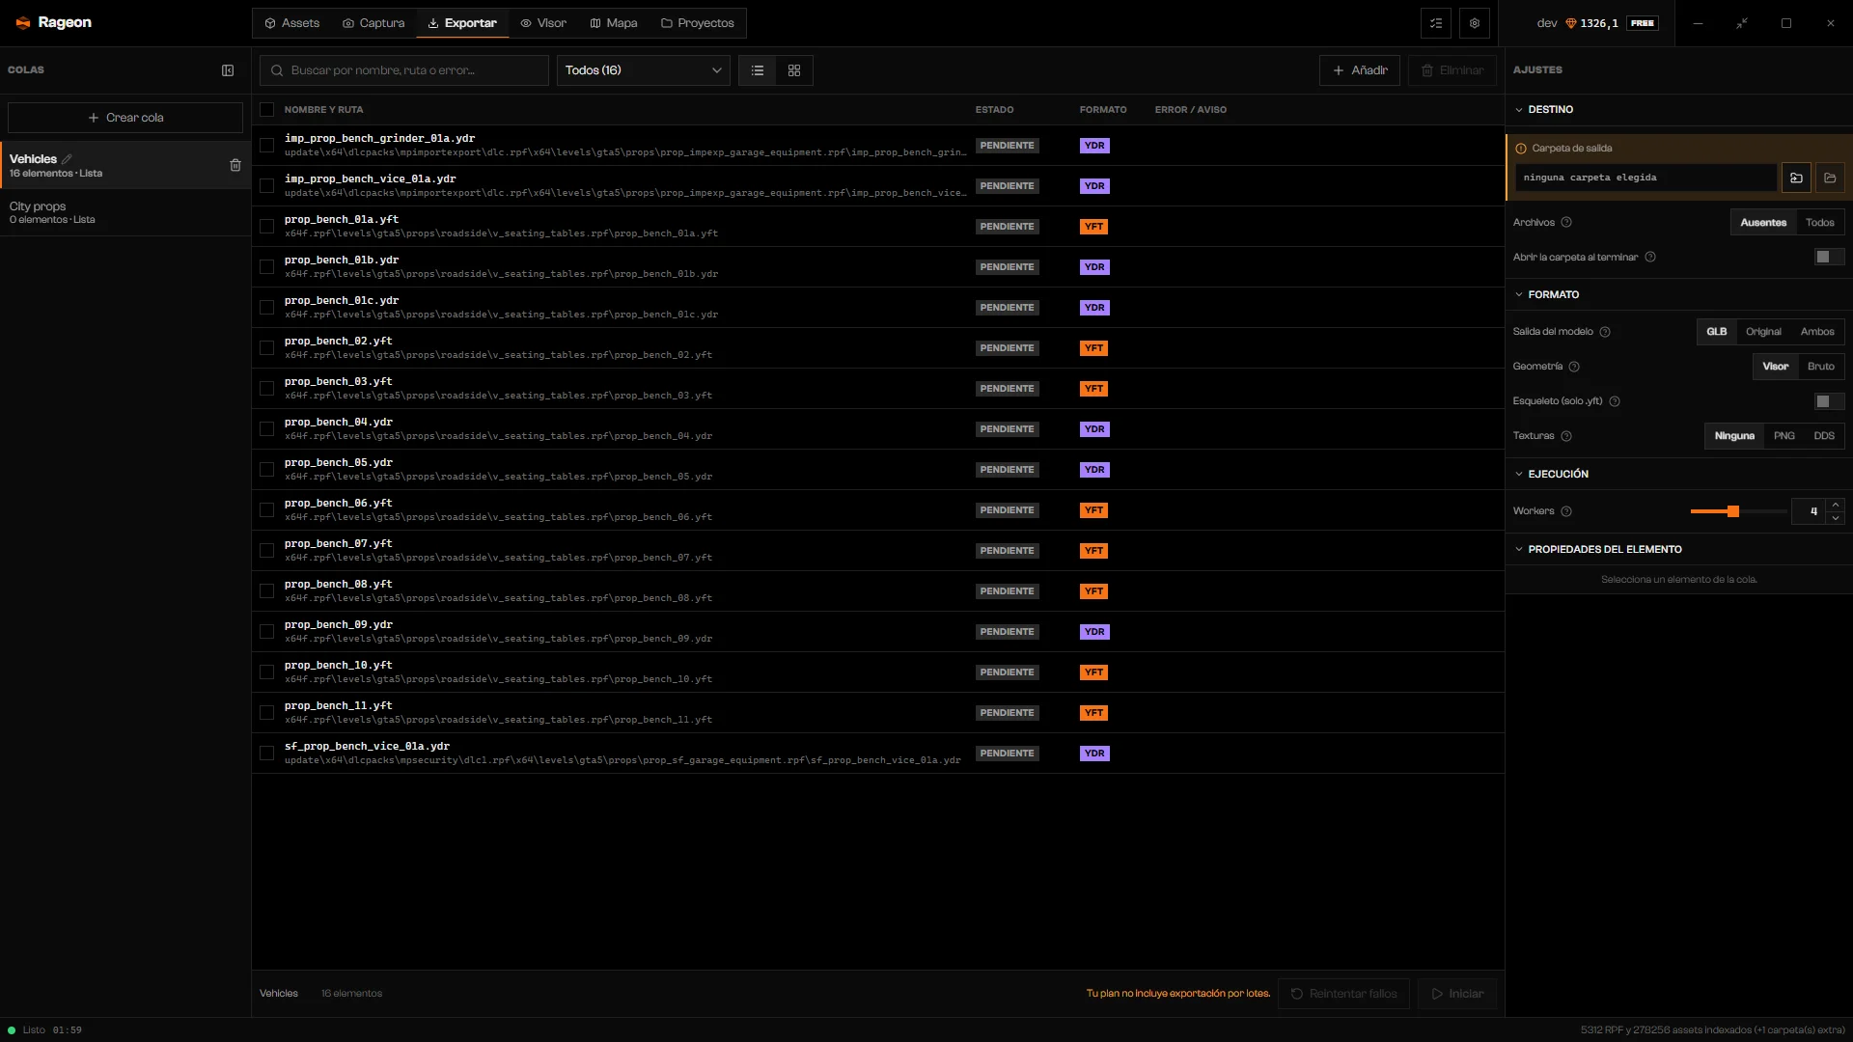Viewport: 1853px width, 1042px height.
Task: Select the City props queue
Action: tap(125, 212)
